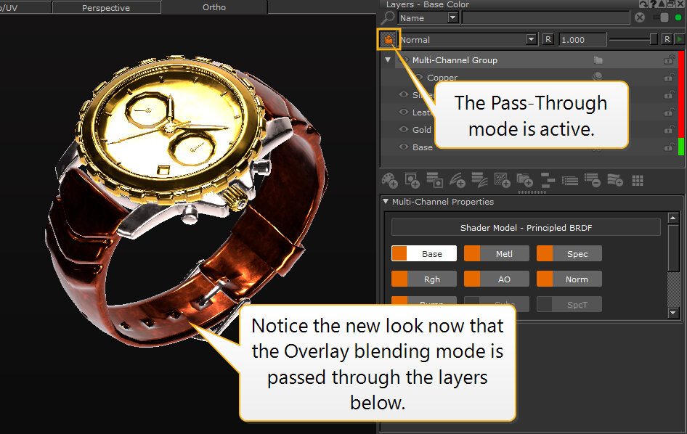Hide the Base layer

coord(405,147)
